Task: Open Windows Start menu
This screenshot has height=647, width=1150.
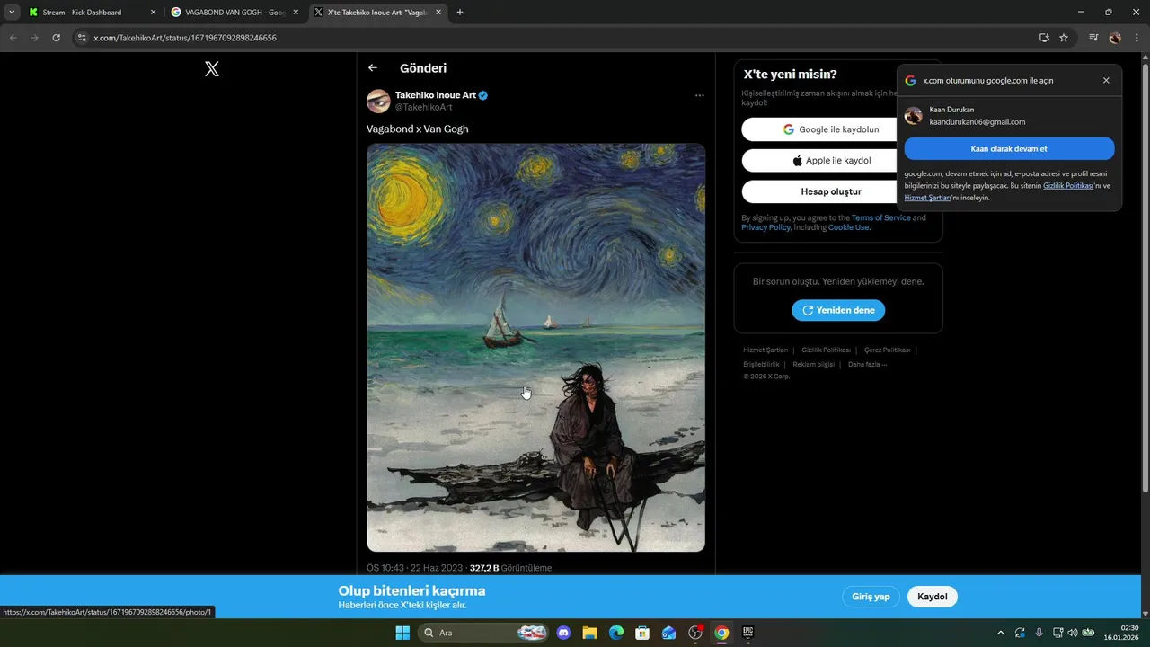Action: (402, 633)
